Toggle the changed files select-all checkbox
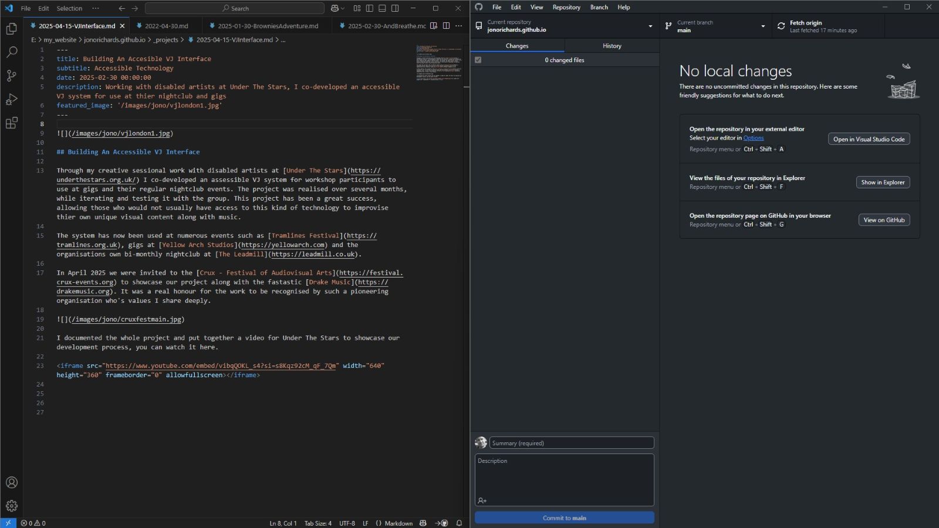Viewport: 939px width, 528px height. coord(478,60)
